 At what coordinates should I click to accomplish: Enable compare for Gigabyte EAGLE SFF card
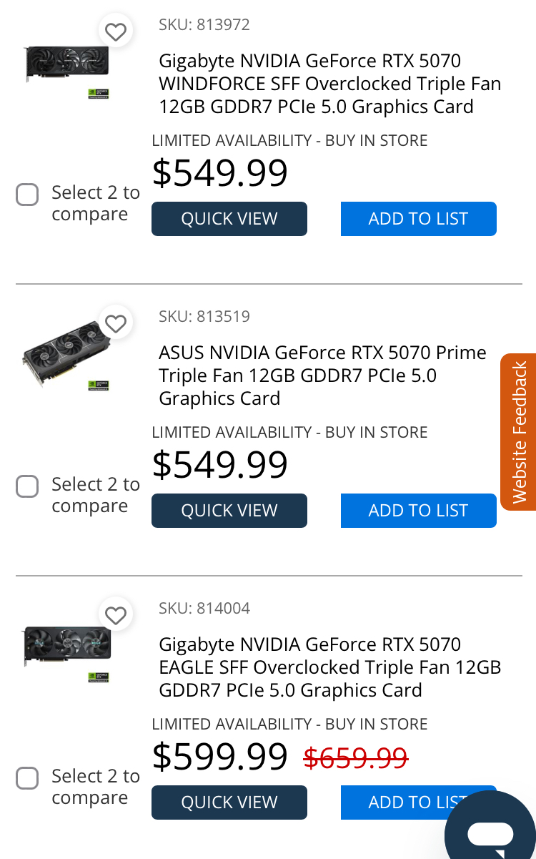(x=27, y=778)
